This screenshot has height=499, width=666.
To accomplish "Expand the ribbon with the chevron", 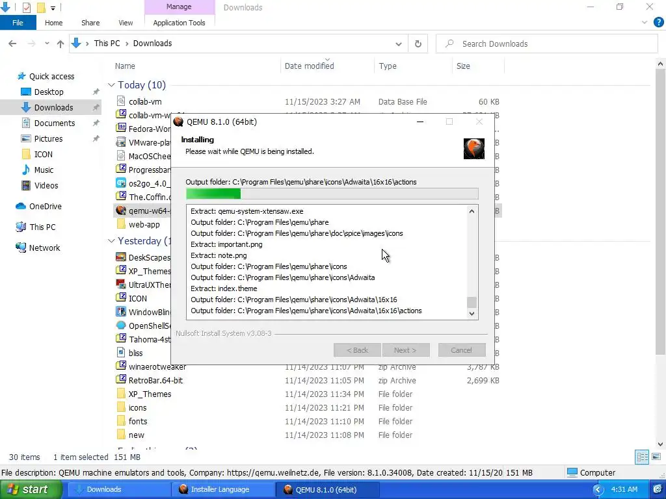I will click(x=645, y=23).
